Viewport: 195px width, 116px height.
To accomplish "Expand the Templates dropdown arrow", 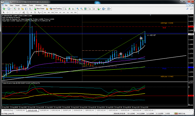I will (x=110, y=9).
